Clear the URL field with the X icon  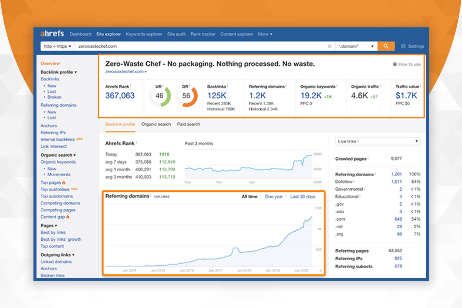[x=329, y=46]
